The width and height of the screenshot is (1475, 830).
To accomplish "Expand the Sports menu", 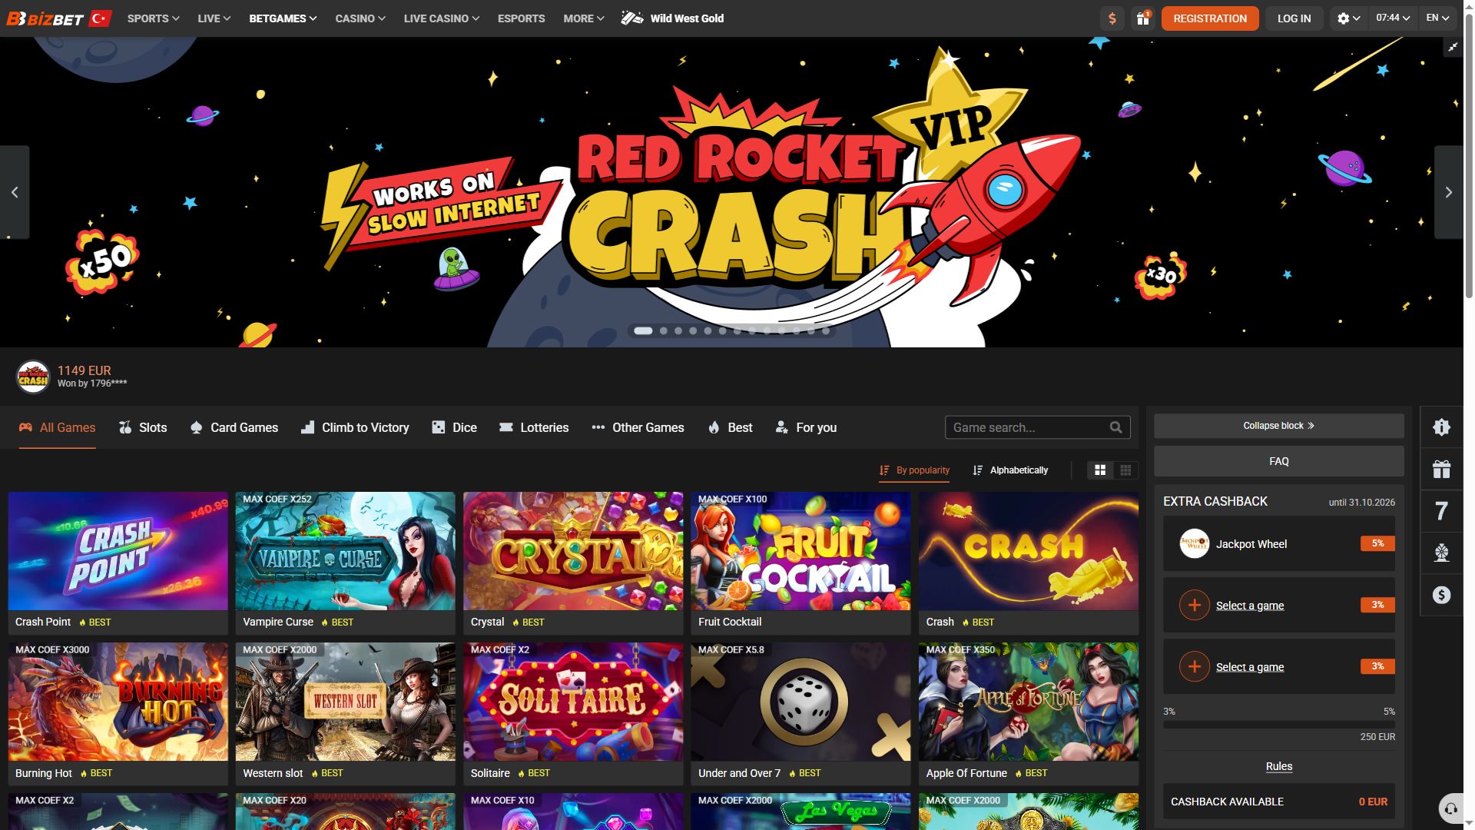I will coord(153,18).
